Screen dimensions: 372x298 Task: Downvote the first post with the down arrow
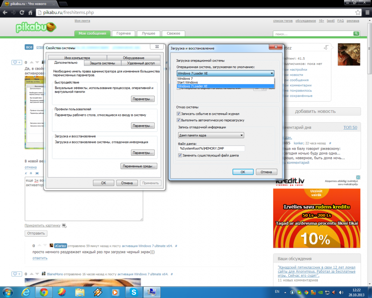[x=37, y=62]
